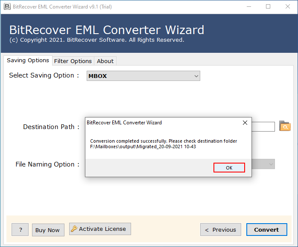Click Activate License with key icon
The height and width of the screenshot is (247, 298).
pyautogui.click(x=100, y=229)
